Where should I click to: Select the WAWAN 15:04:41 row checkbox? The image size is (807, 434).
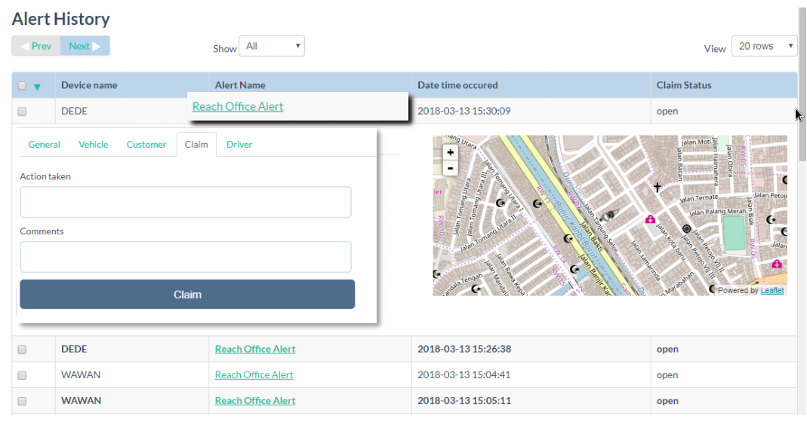point(22,375)
